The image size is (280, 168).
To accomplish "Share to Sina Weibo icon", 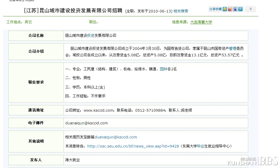I will point(230,9).
